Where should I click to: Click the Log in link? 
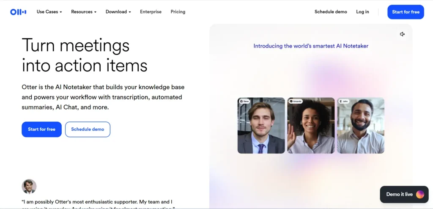[362, 12]
